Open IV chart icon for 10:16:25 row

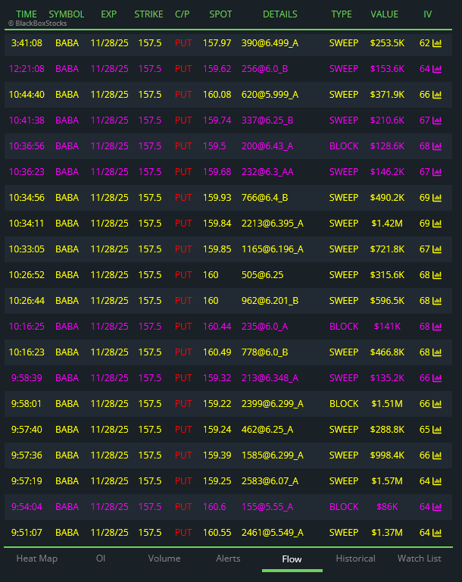[437, 327]
